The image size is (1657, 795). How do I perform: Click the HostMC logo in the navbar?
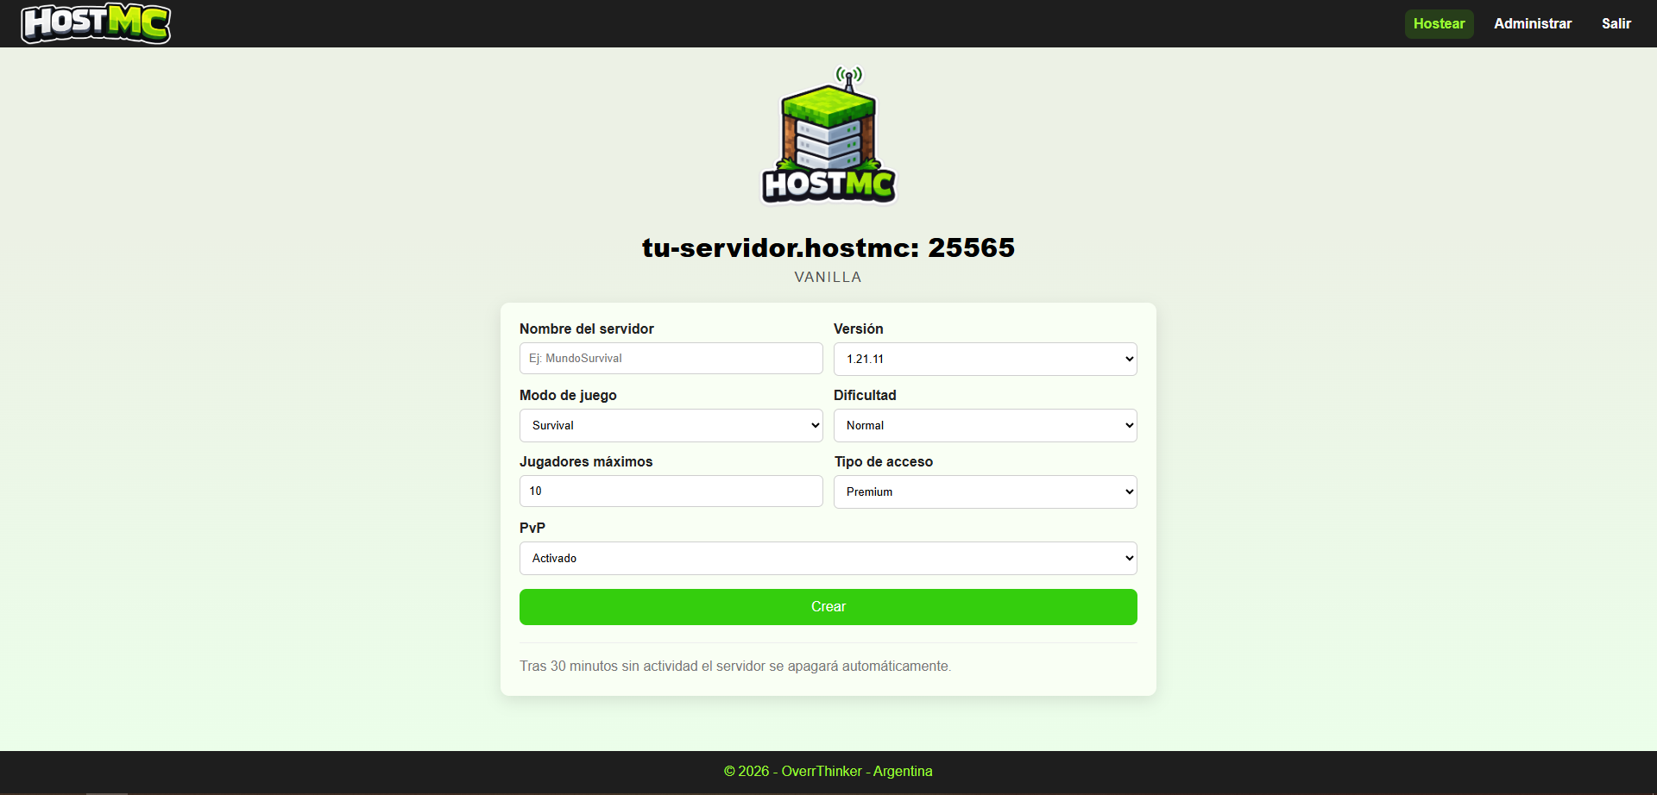[x=96, y=23]
